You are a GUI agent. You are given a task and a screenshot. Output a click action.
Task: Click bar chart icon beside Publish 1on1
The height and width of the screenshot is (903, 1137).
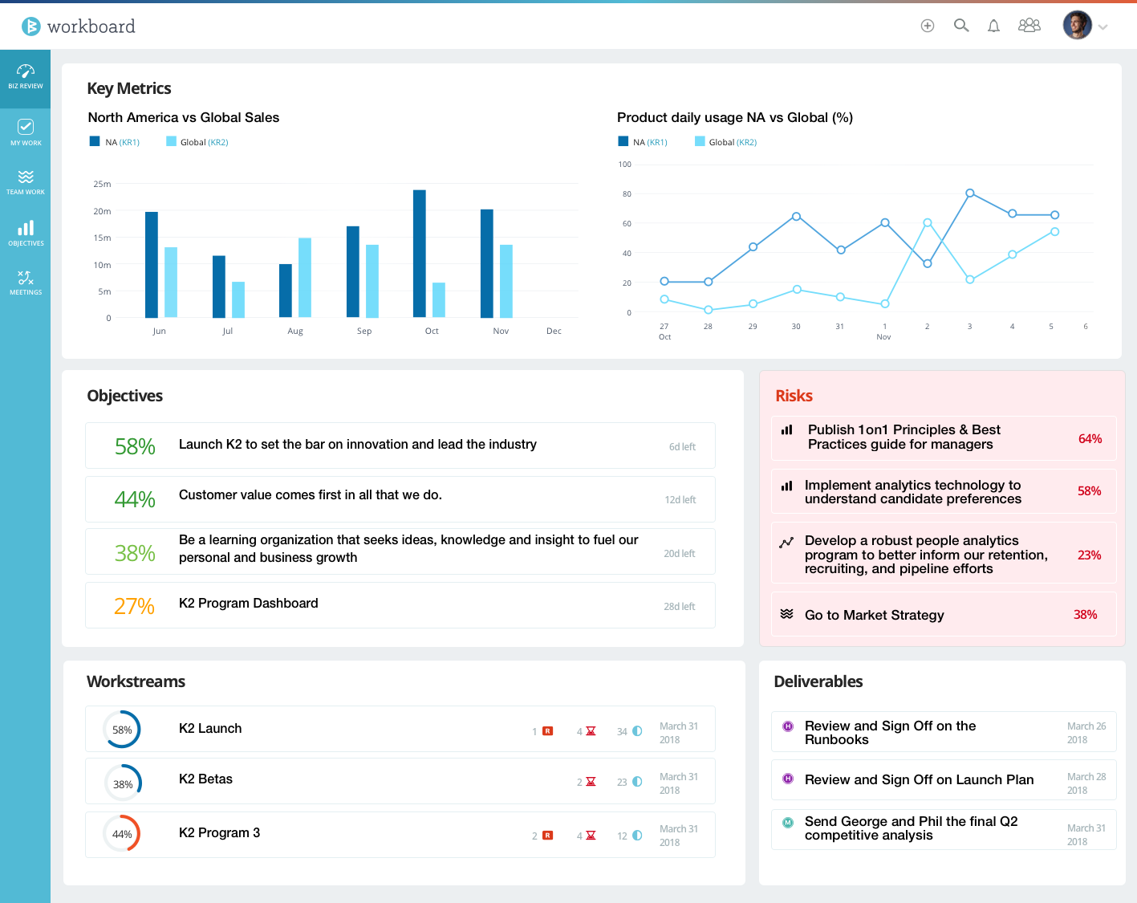[x=787, y=430]
